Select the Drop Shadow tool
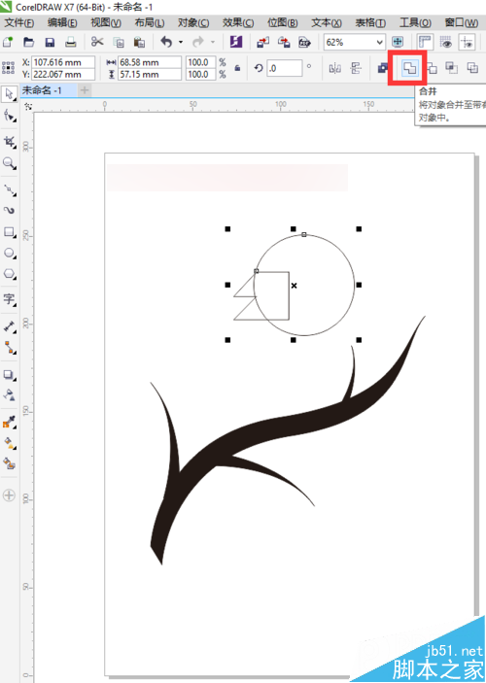This screenshot has width=486, height=683. [x=9, y=375]
